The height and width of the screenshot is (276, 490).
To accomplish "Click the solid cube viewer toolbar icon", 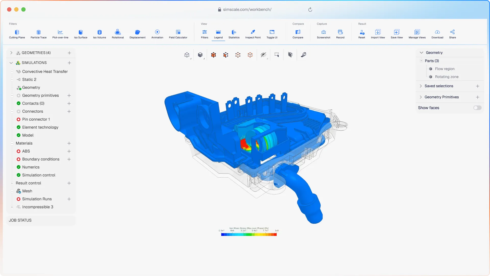I will click(x=290, y=55).
